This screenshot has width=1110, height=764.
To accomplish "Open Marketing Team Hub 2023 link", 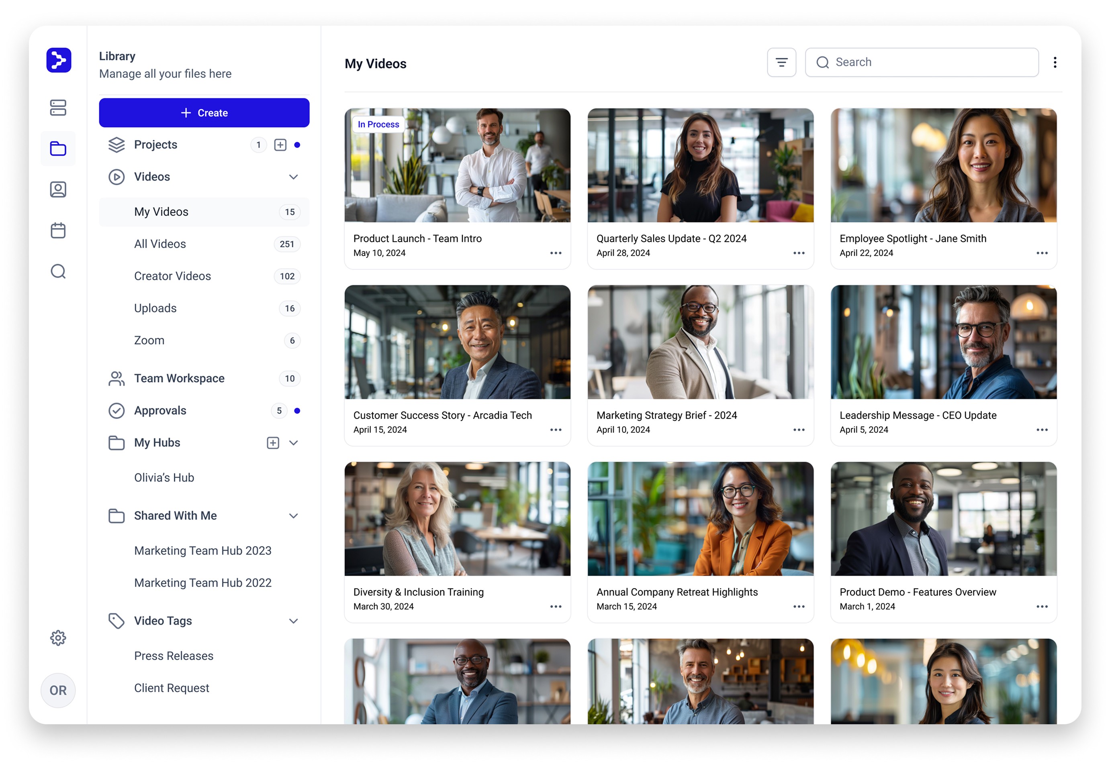I will coord(202,550).
